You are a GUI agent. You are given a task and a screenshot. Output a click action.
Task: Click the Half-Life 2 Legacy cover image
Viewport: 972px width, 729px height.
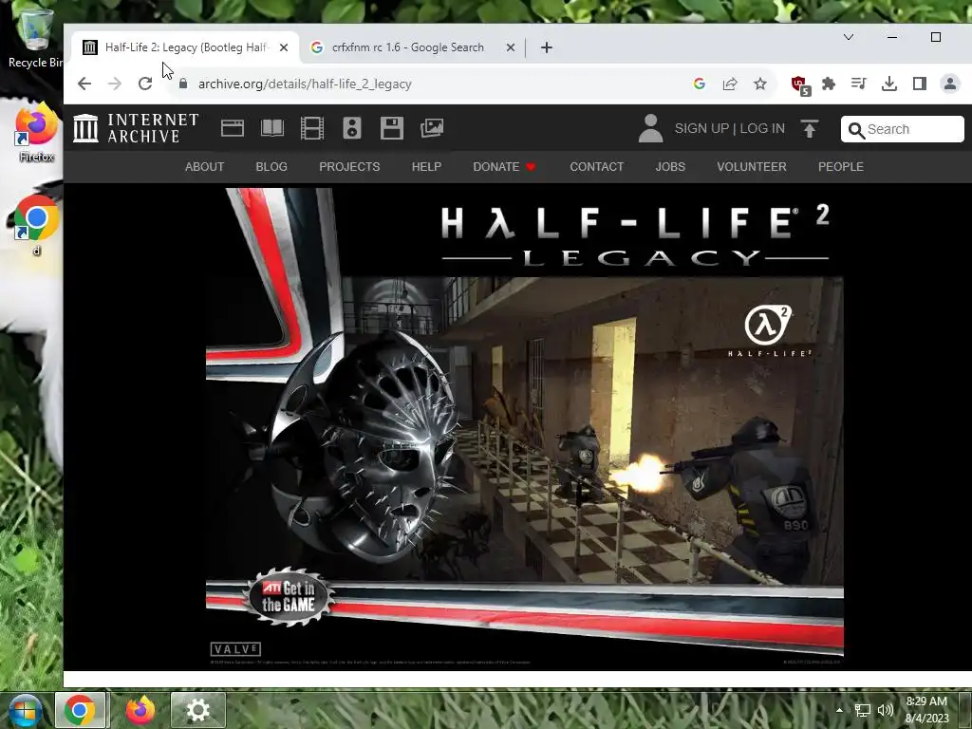[524, 427]
